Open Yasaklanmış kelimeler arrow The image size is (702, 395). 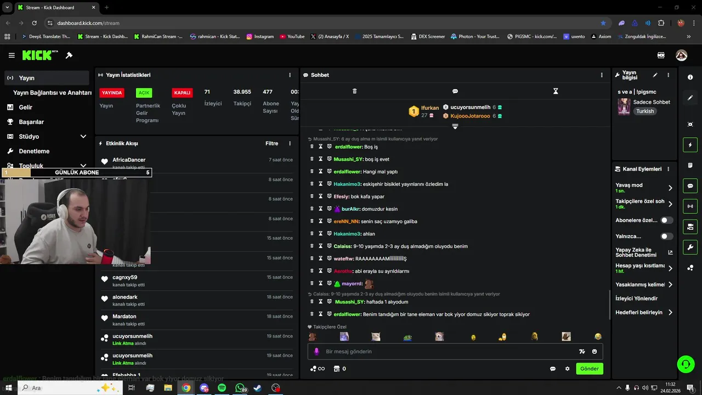[x=670, y=285]
